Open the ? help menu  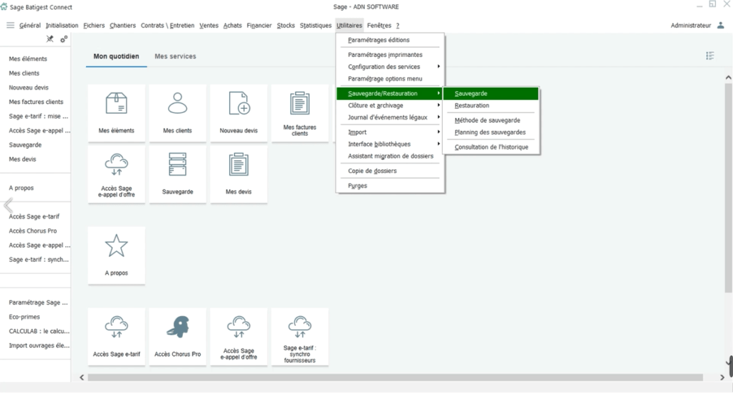tap(398, 25)
